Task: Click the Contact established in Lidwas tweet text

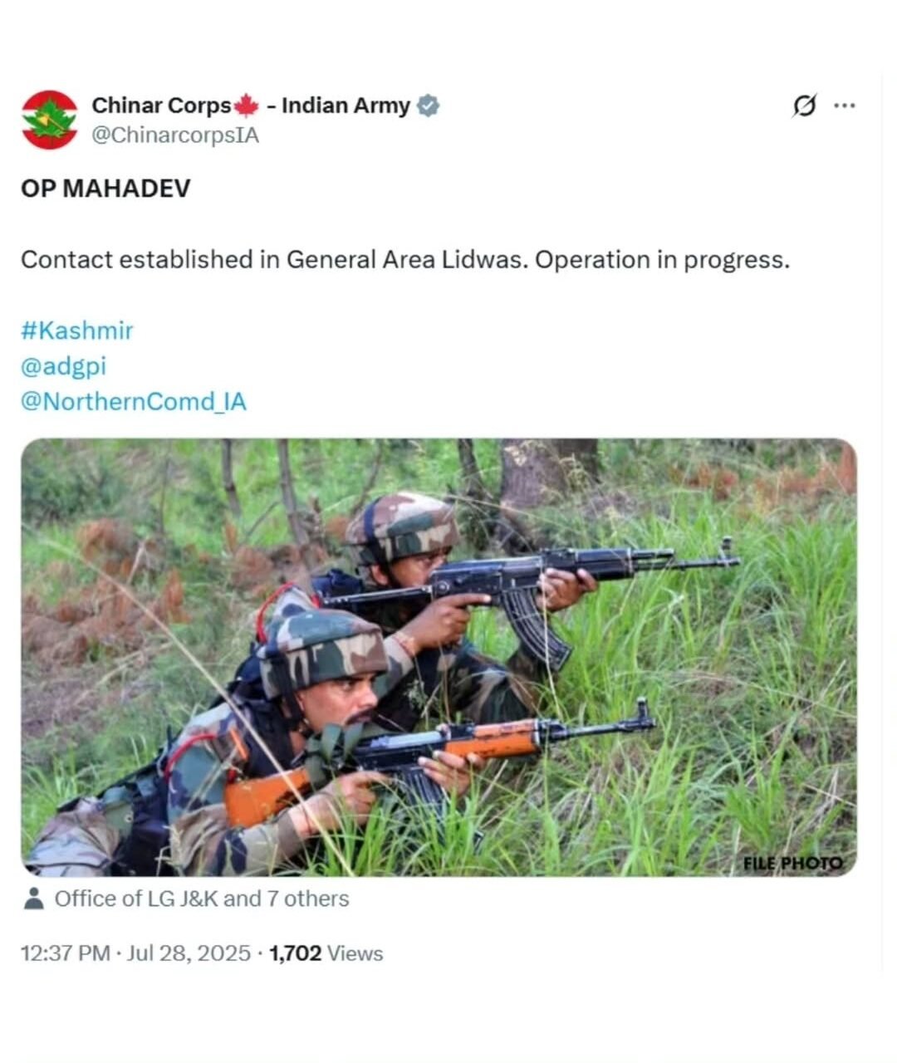Action: pyautogui.click(x=405, y=260)
